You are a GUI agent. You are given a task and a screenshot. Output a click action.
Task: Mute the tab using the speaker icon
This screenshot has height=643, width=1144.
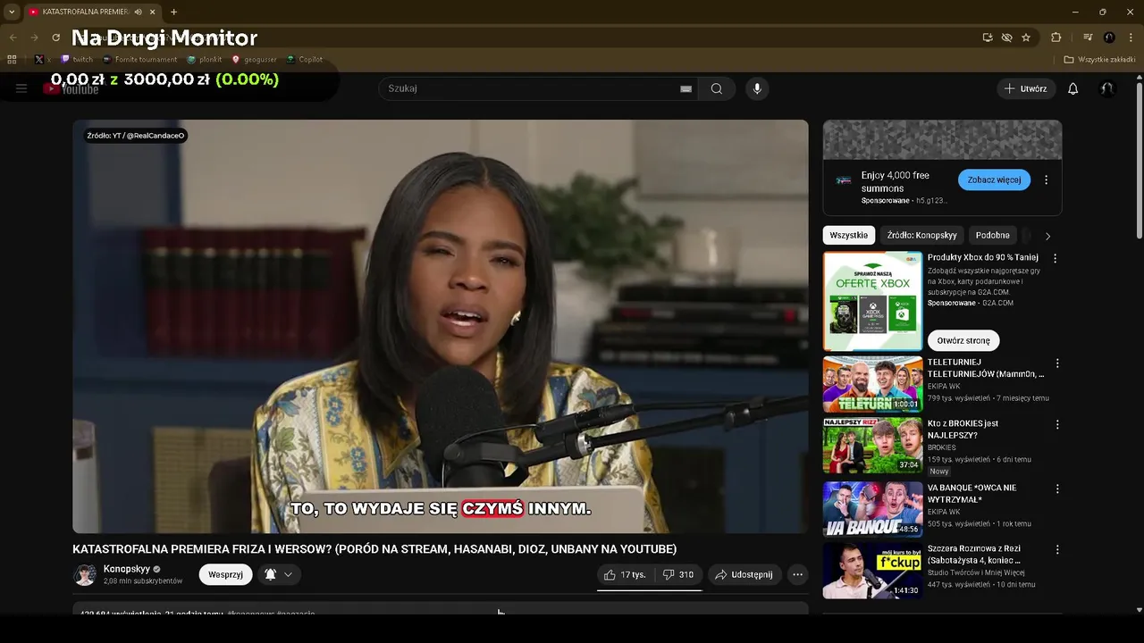tap(138, 12)
